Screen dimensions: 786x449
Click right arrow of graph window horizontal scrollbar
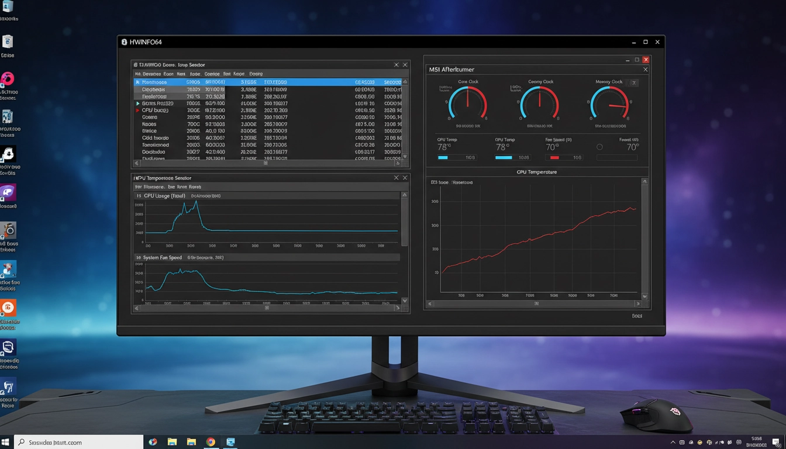398,308
